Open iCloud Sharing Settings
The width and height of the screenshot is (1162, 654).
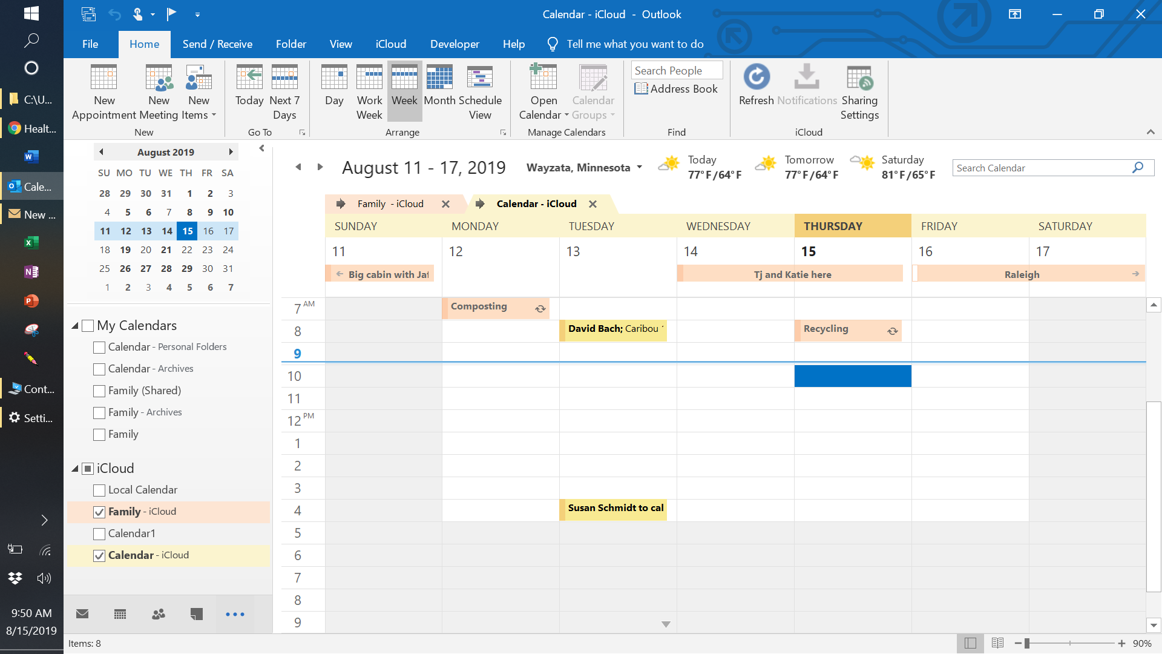[859, 92]
